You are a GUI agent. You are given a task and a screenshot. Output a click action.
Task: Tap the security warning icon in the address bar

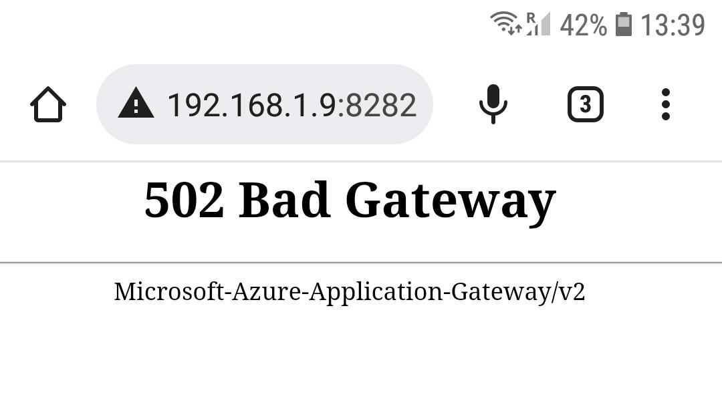(136, 104)
